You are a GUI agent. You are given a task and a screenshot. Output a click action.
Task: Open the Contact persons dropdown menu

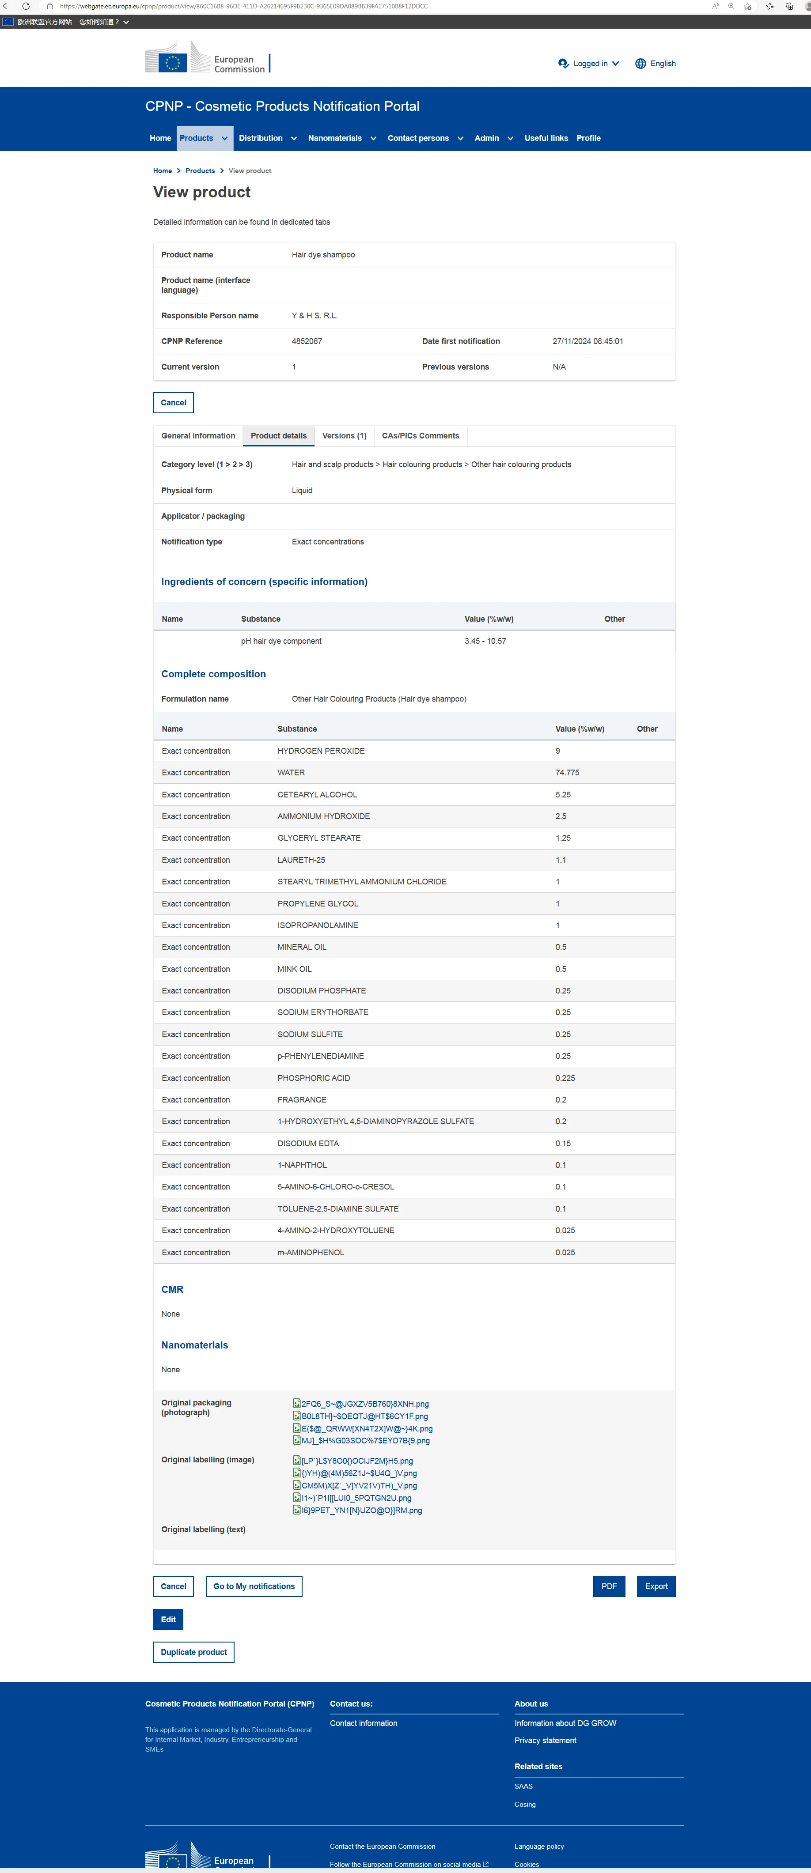(460, 138)
